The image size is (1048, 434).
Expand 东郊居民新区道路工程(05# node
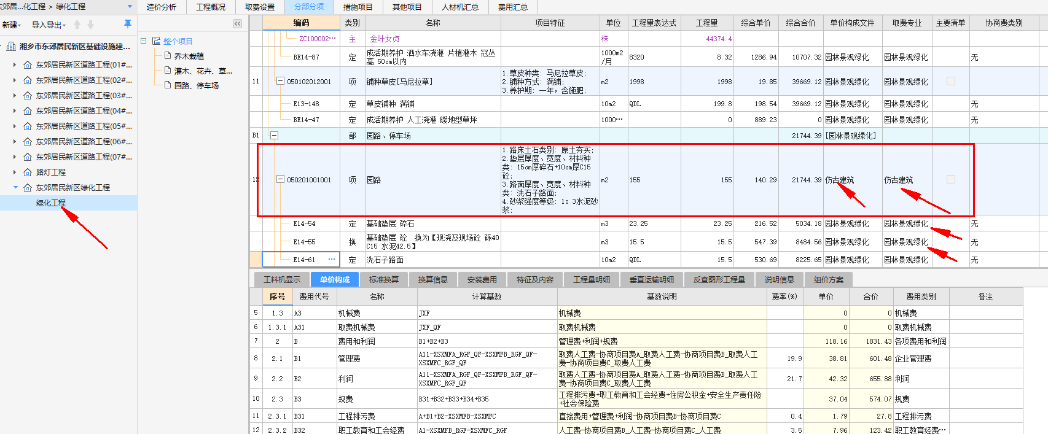point(15,126)
